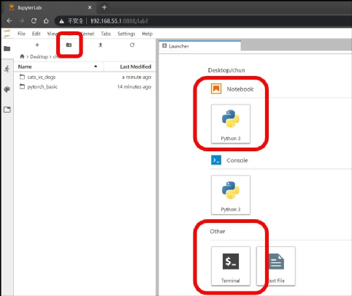The height and width of the screenshot is (296, 352).
Task: Click the Desktop/chun launcher heading
Action: pos(226,70)
